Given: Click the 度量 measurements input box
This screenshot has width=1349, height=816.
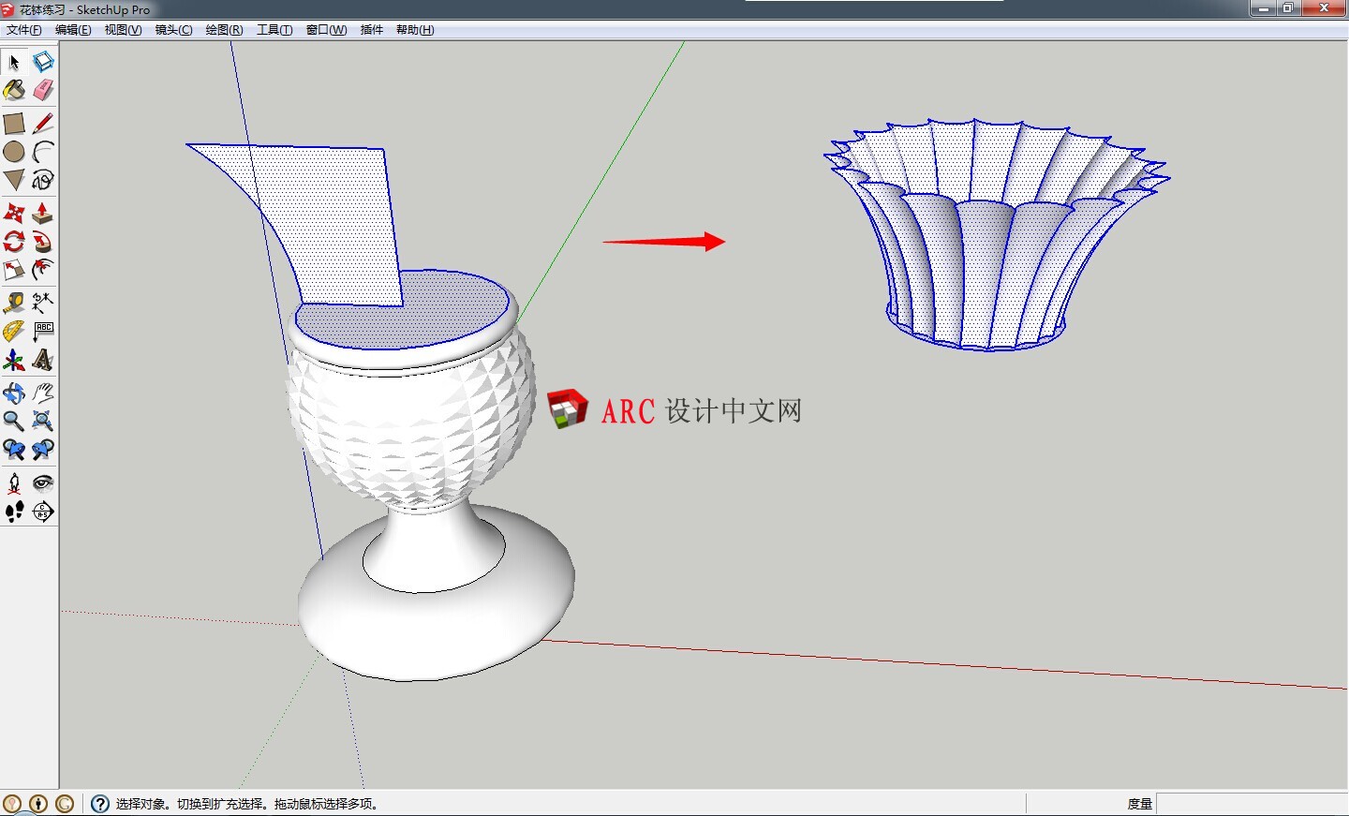Looking at the screenshot, I should click(1252, 804).
